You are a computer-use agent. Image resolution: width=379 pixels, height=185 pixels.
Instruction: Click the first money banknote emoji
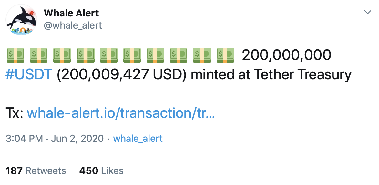click(x=15, y=55)
